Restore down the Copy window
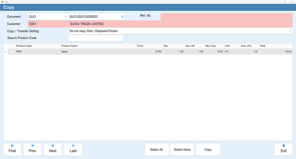Image resolution: width=296 pixels, height=159 pixels. click(285, 2)
